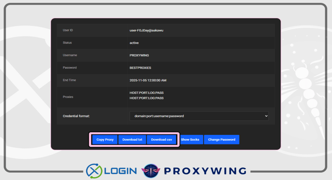Select the user-FGJDay@aakawu User ID value
The image size is (332, 180).
pos(146,30)
